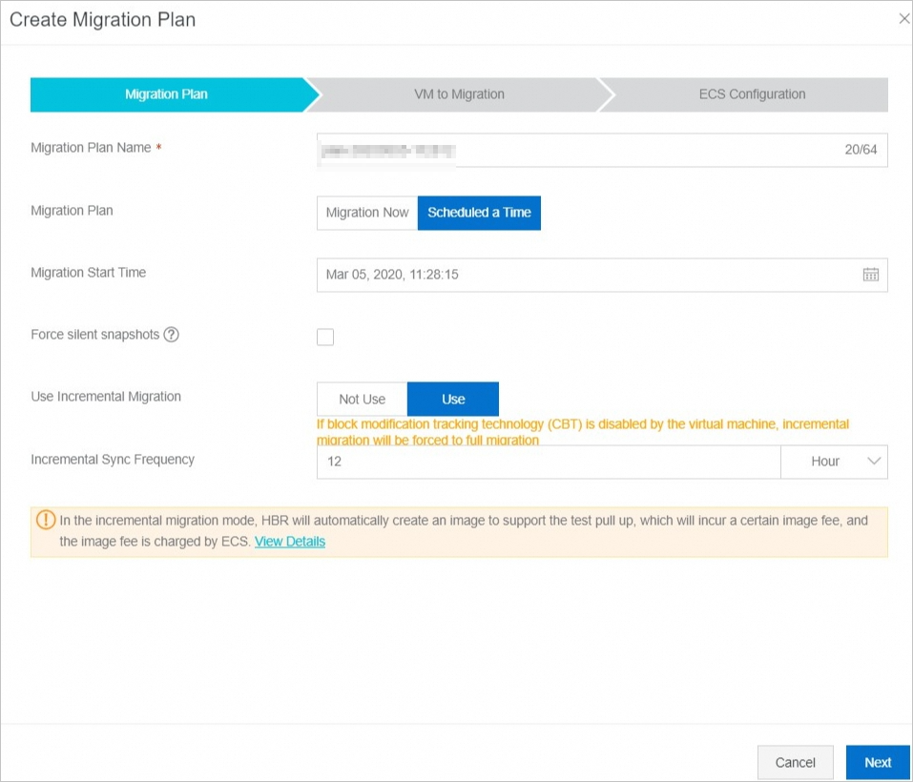Viewport: 913px width, 782px height.
Task: Enable Use for incremental migration
Action: click(453, 399)
